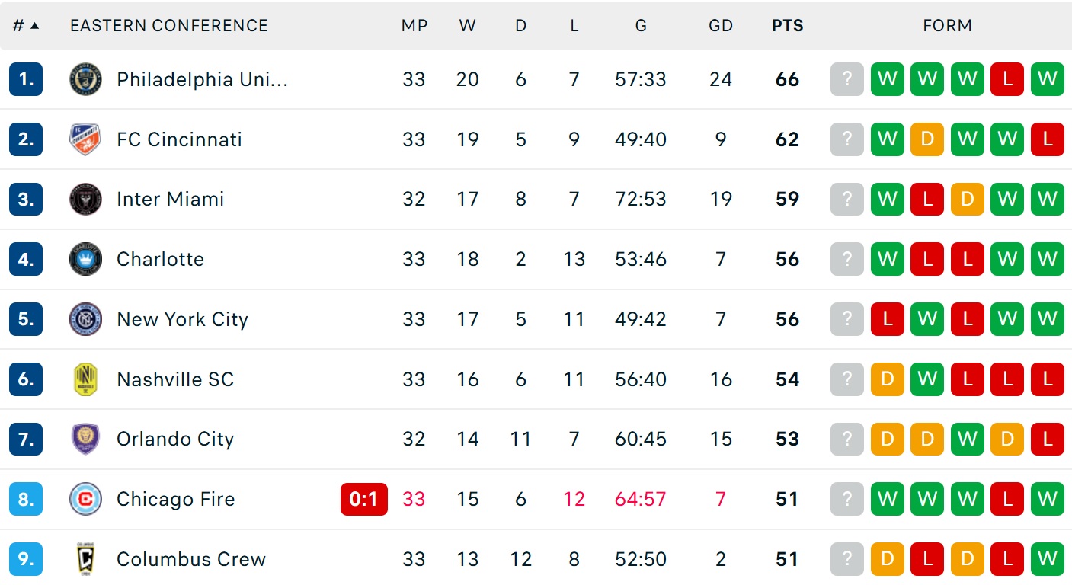Screen dimensions: 1072x585
Task: Open the Orlando City team link
Action: click(175, 439)
